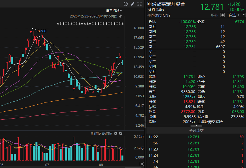The height and width of the screenshot is (168, 246).
Task: Collapse quote details with the up-triangle handle
Action: click(196, 126)
